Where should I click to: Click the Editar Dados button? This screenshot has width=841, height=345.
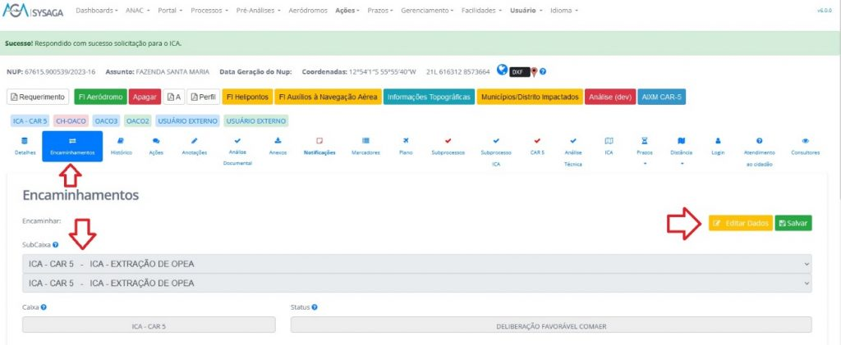(741, 223)
